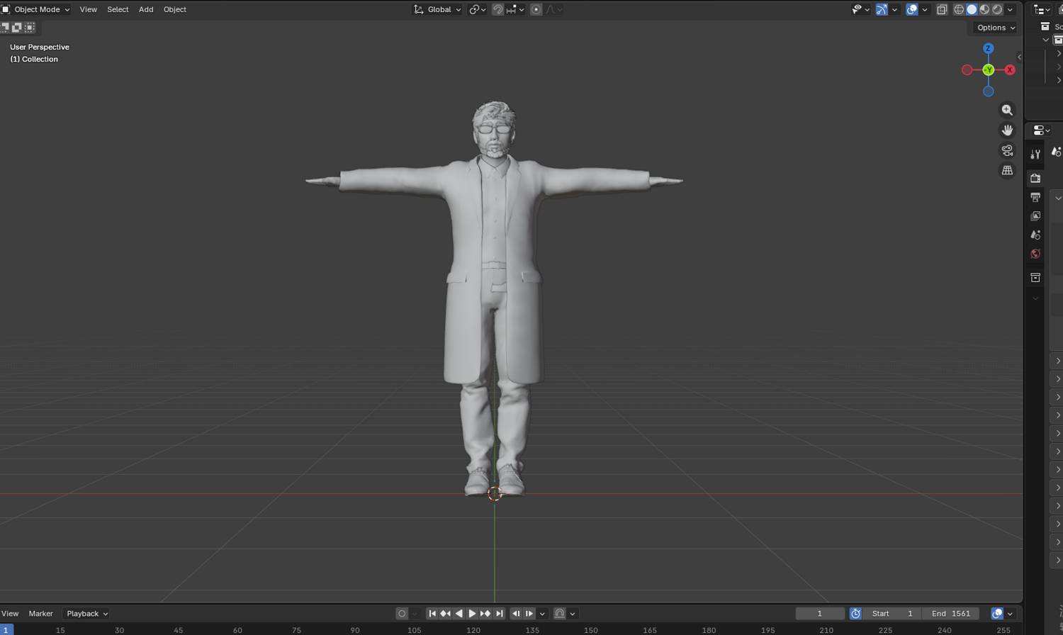The image size is (1063, 635).
Task: Toggle X-ray view in the header
Action: [x=942, y=9]
